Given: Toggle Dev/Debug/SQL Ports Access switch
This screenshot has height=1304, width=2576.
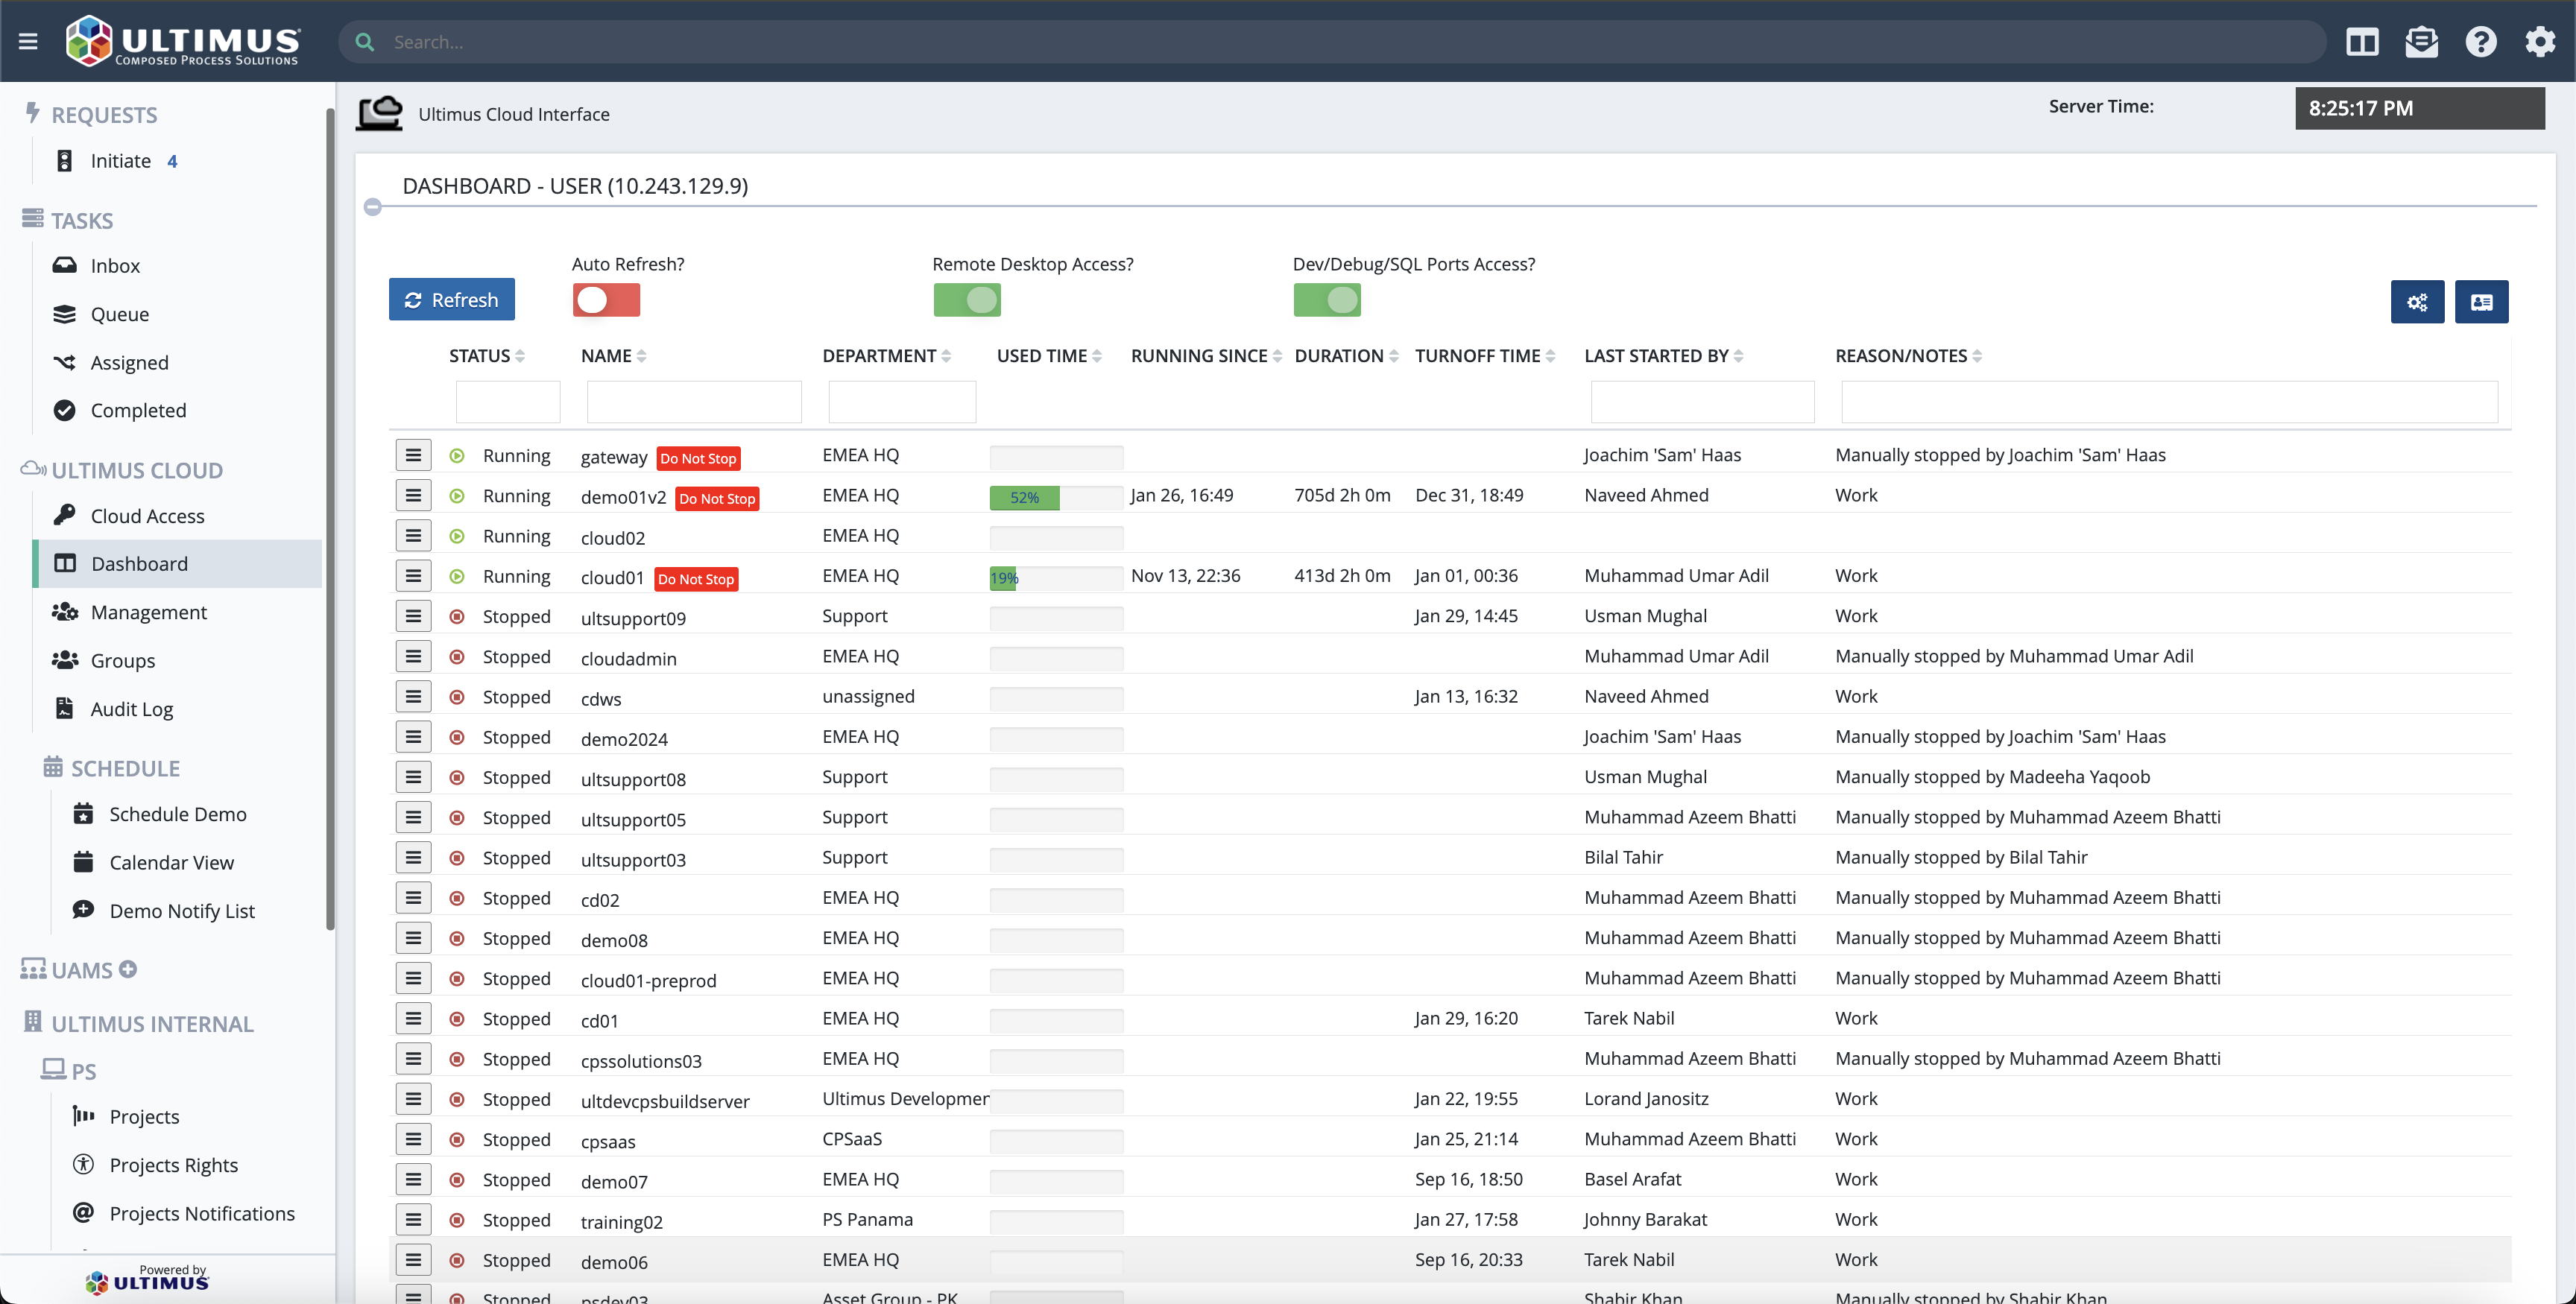Looking at the screenshot, I should 1327,300.
